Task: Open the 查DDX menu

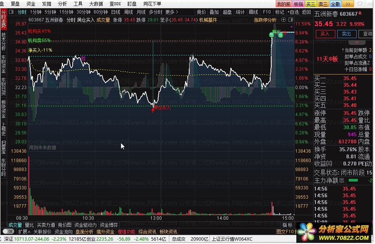Action: tap(115, 4)
